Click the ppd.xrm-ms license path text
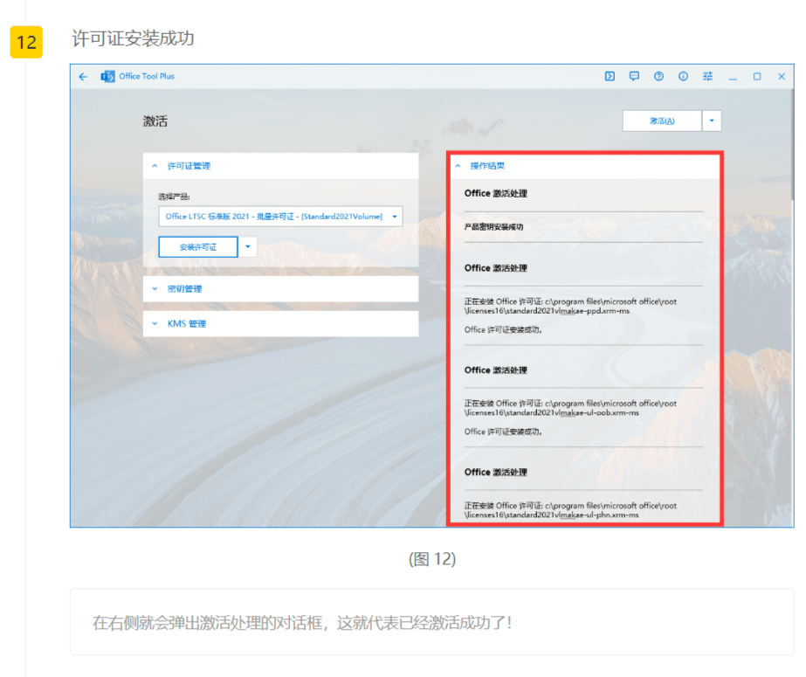This screenshot has height=677, width=806. pyautogui.click(x=570, y=307)
